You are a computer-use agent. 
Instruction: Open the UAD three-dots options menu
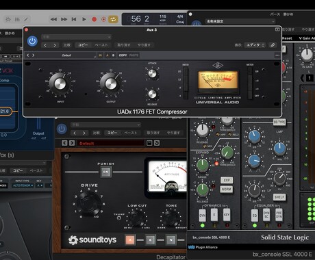click(x=277, y=55)
